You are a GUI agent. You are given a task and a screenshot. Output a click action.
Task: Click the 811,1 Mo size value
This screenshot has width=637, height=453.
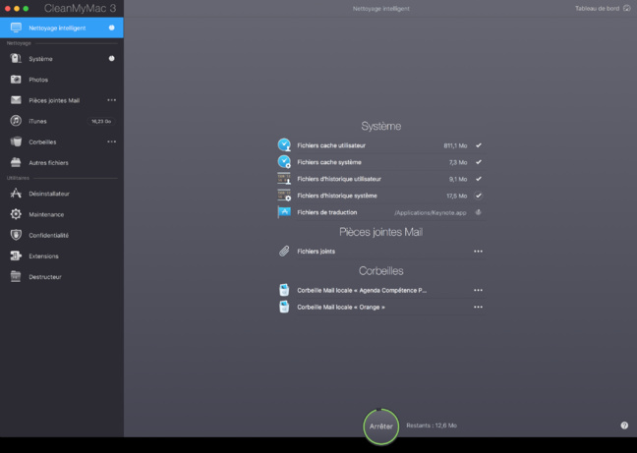coord(455,145)
